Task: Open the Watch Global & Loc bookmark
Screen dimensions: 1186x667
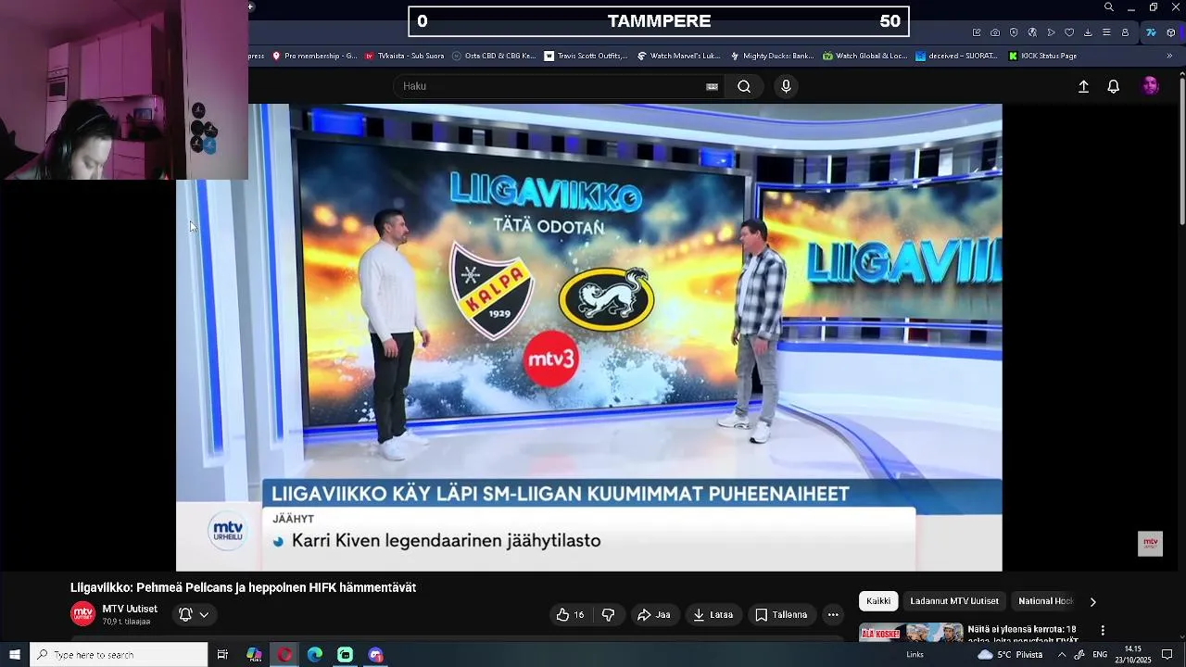Action: point(864,56)
